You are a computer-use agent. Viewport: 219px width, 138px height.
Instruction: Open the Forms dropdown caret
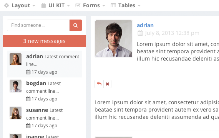(104, 6)
